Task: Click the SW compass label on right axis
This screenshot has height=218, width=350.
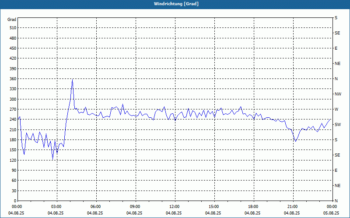Action: pyautogui.click(x=338, y=125)
